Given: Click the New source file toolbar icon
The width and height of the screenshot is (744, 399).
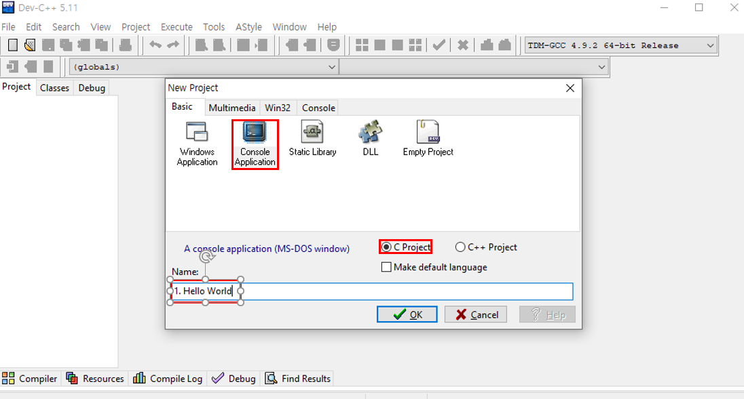Looking at the screenshot, I should point(13,45).
